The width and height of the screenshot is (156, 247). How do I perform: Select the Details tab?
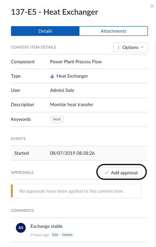click(x=45, y=31)
